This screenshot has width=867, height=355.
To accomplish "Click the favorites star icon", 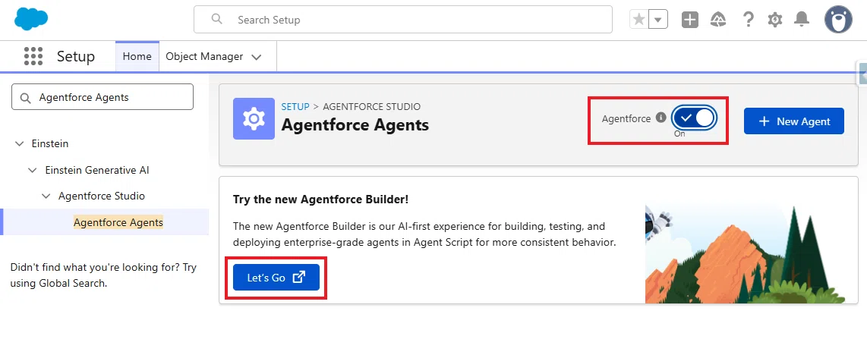I will point(638,20).
